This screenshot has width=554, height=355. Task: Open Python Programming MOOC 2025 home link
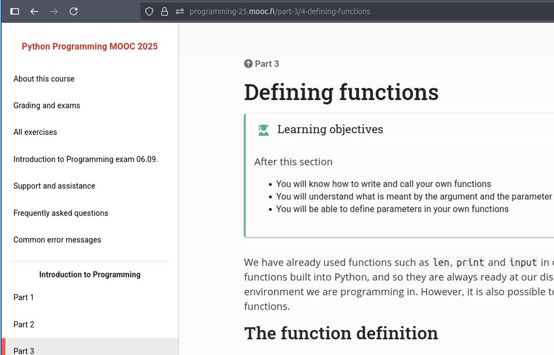tap(90, 46)
